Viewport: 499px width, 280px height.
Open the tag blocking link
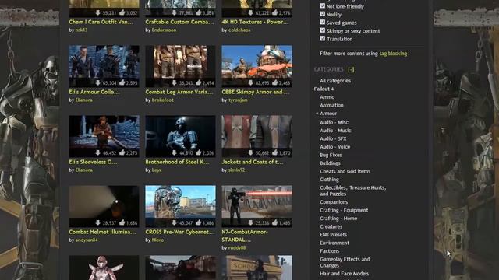pos(393,54)
